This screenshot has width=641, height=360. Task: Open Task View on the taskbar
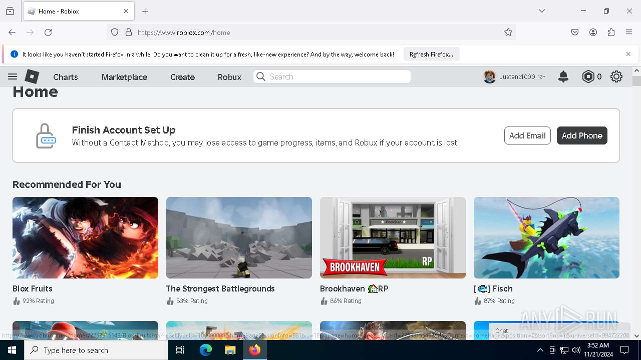[x=180, y=350]
